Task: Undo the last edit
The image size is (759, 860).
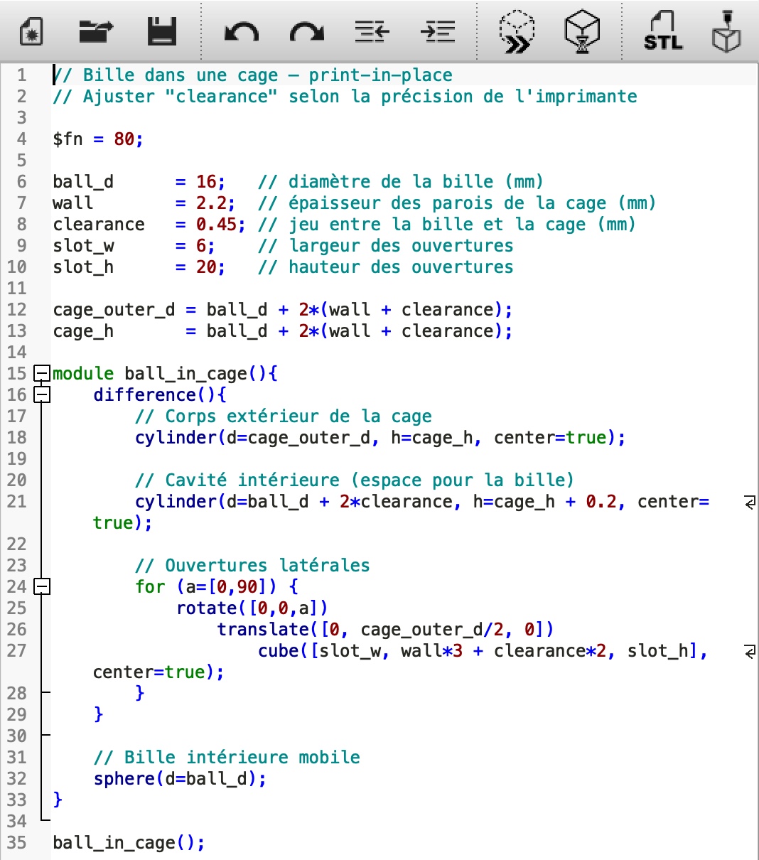Action: click(241, 32)
